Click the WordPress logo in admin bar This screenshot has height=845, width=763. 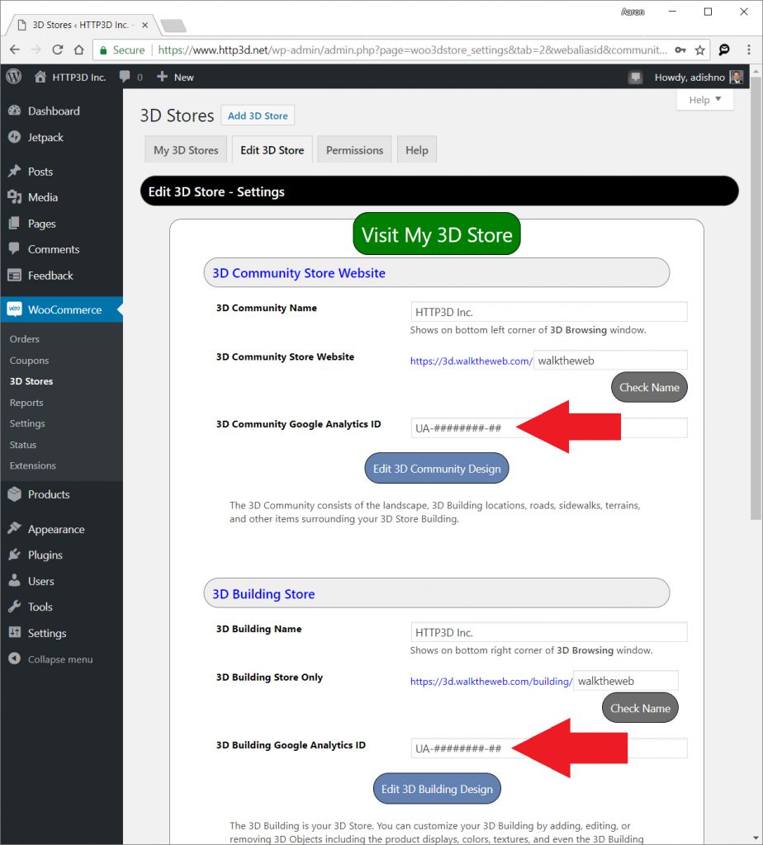pyautogui.click(x=12, y=76)
